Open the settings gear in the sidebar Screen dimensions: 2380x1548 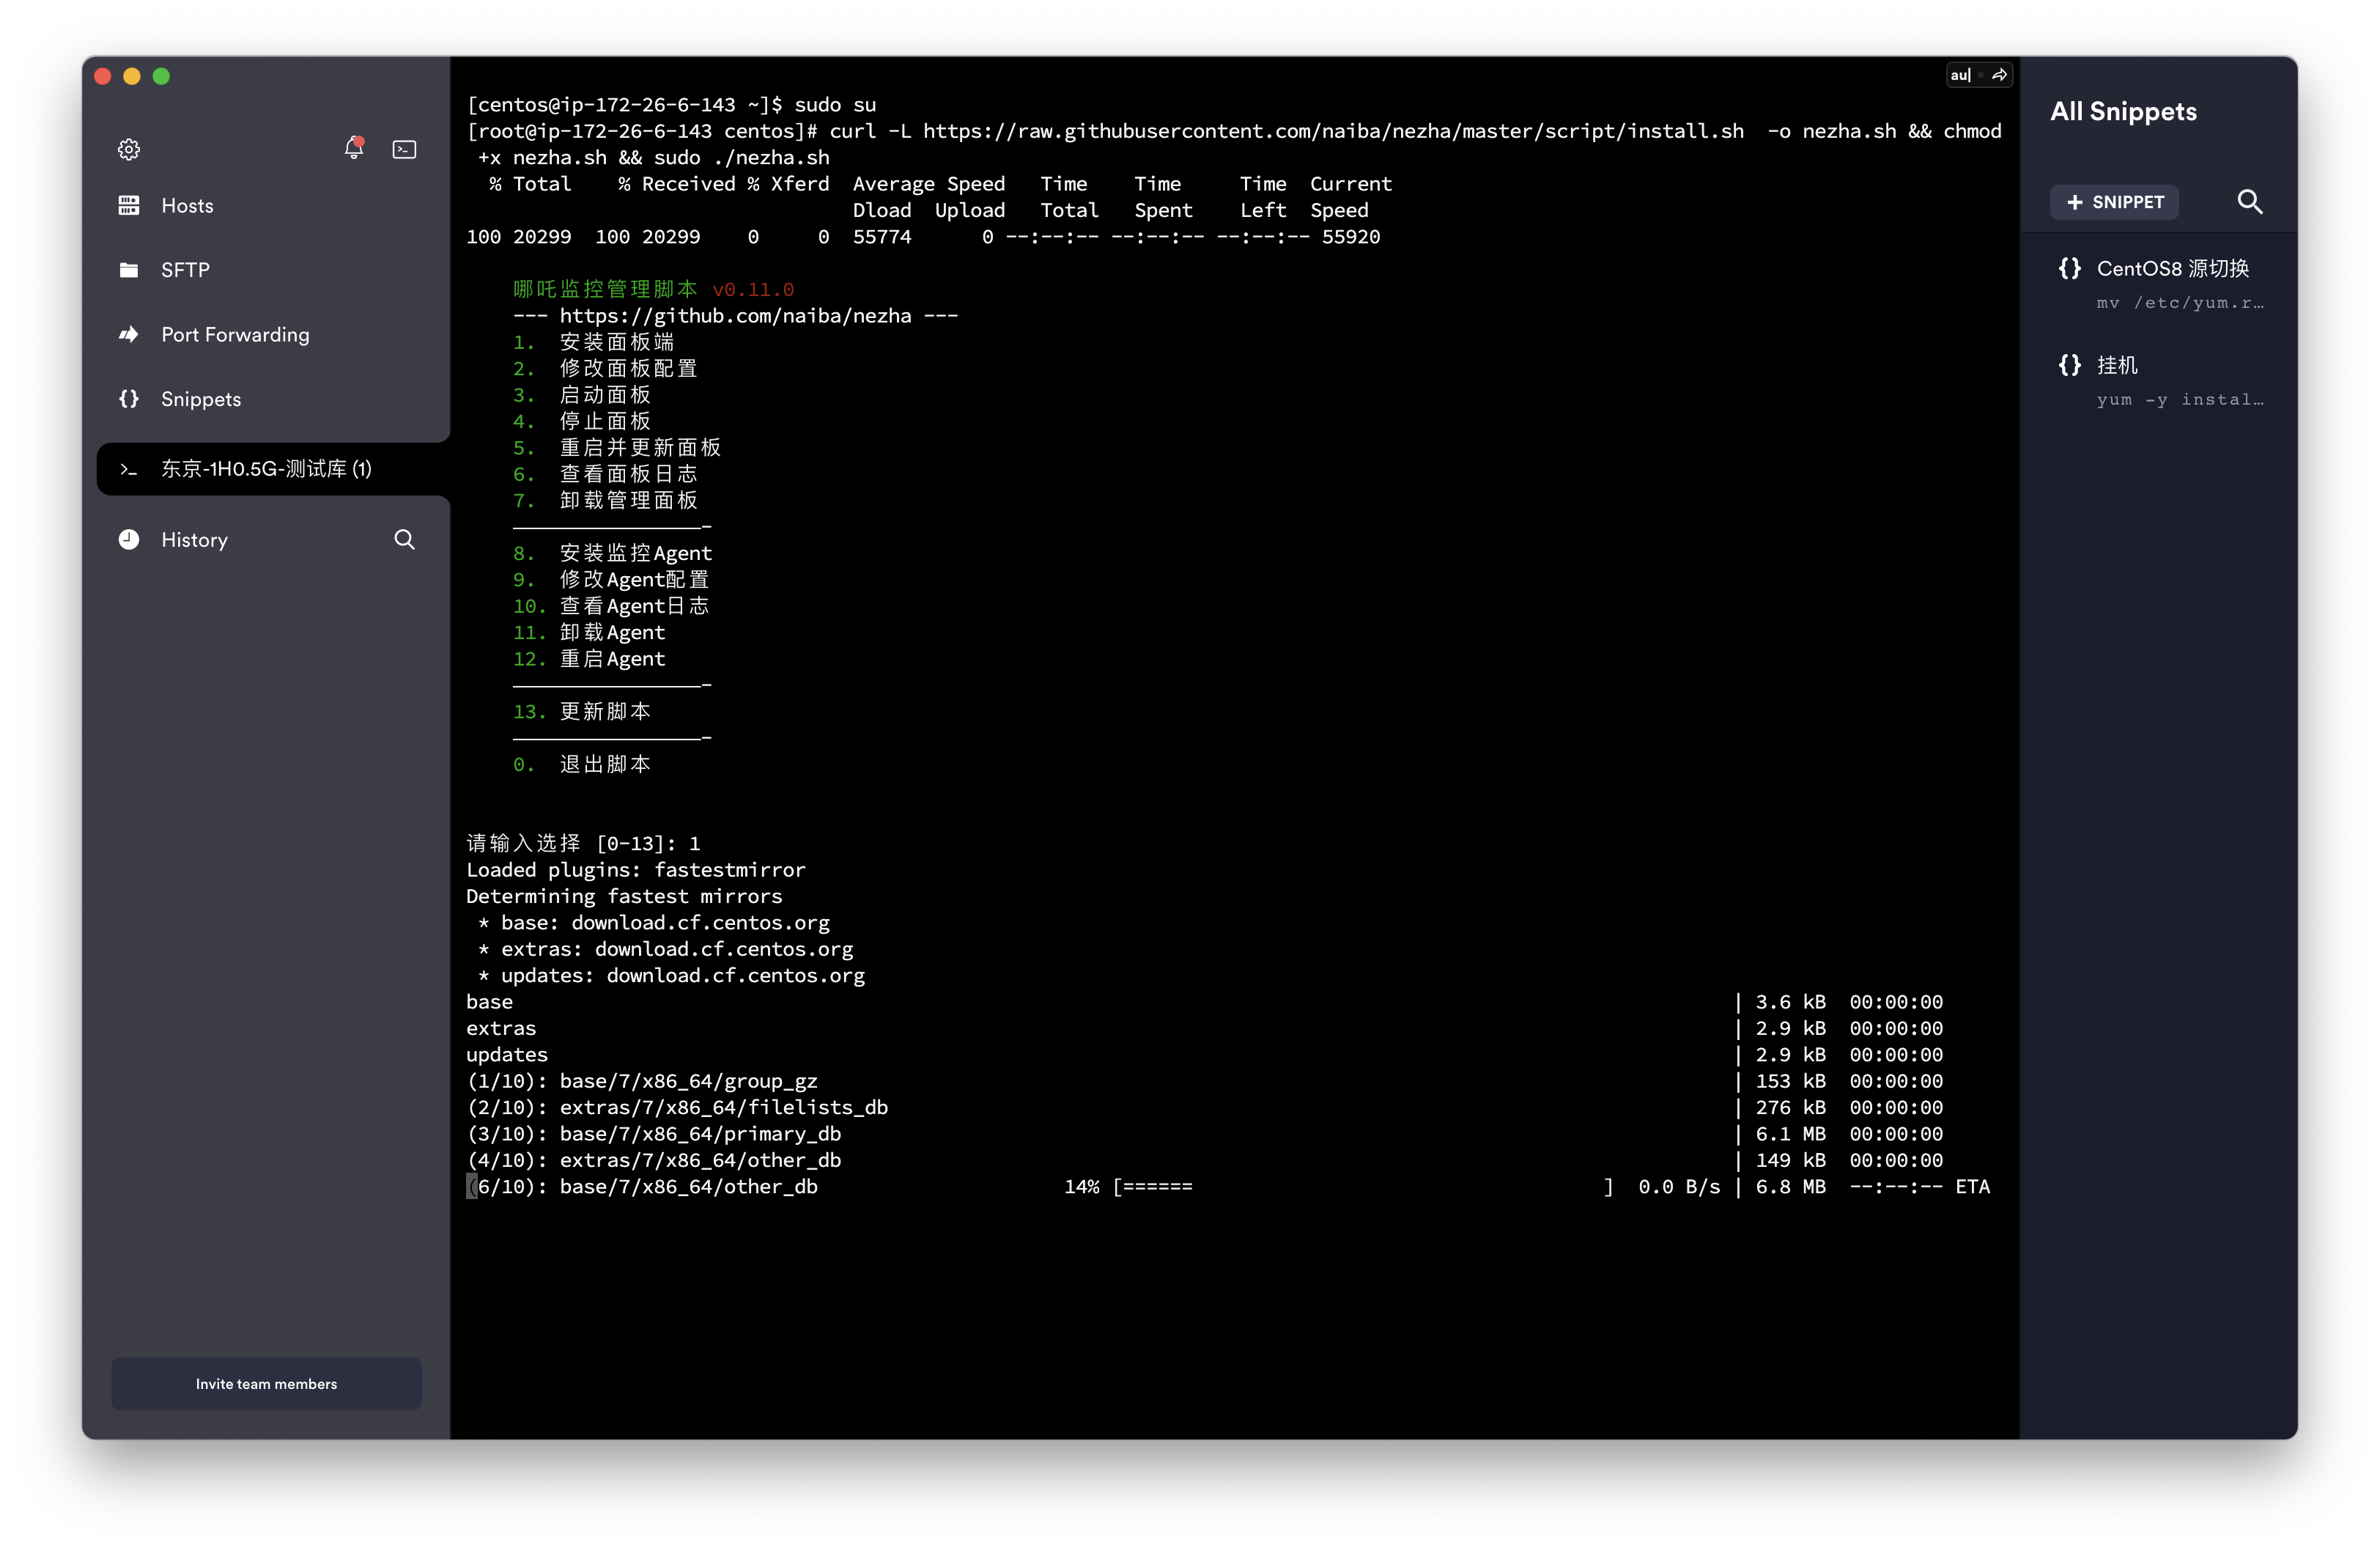[129, 149]
